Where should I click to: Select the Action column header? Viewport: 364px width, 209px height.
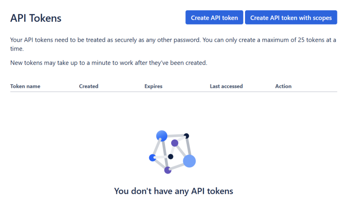tap(283, 86)
